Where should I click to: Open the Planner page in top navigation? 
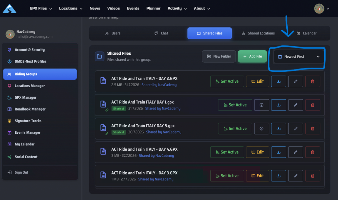coord(153,8)
